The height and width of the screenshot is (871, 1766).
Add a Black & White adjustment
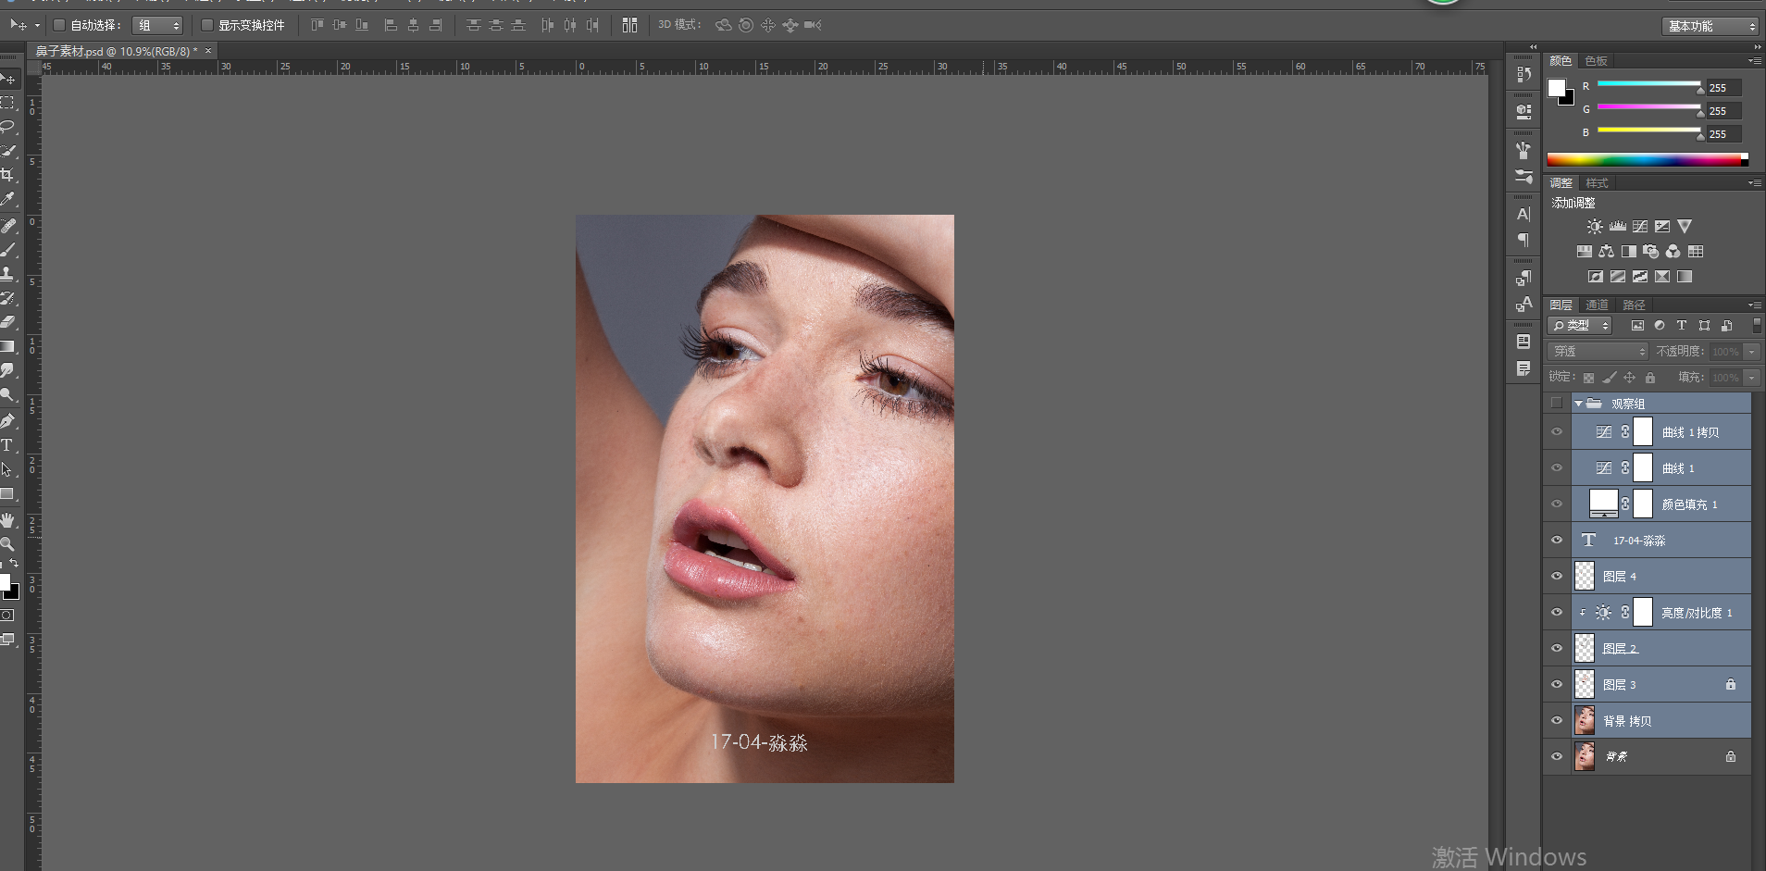click(1628, 252)
